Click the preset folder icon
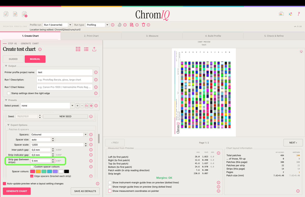The width and height of the screenshot is (305, 197). [87, 106]
